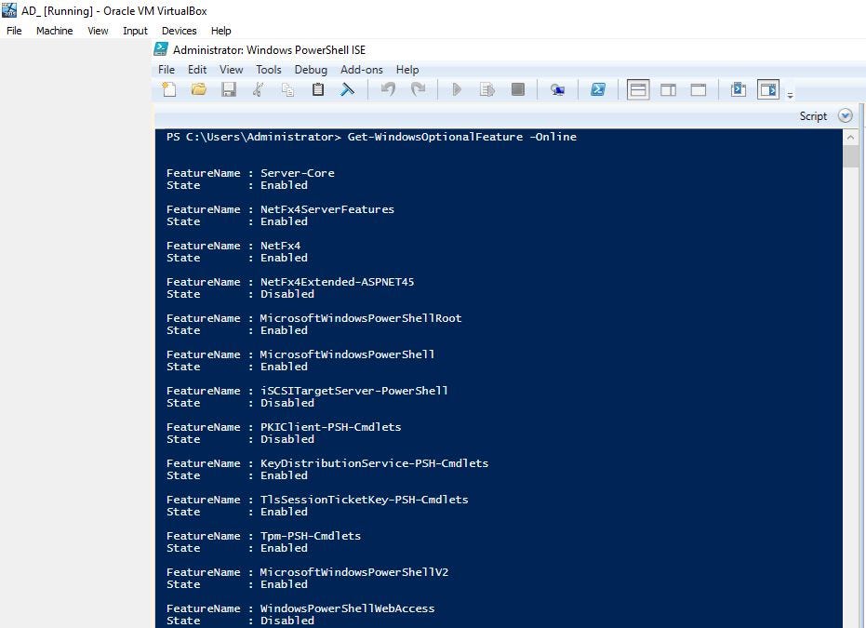Undo the last edit
Image resolution: width=866 pixels, height=628 pixels.
pyautogui.click(x=389, y=89)
